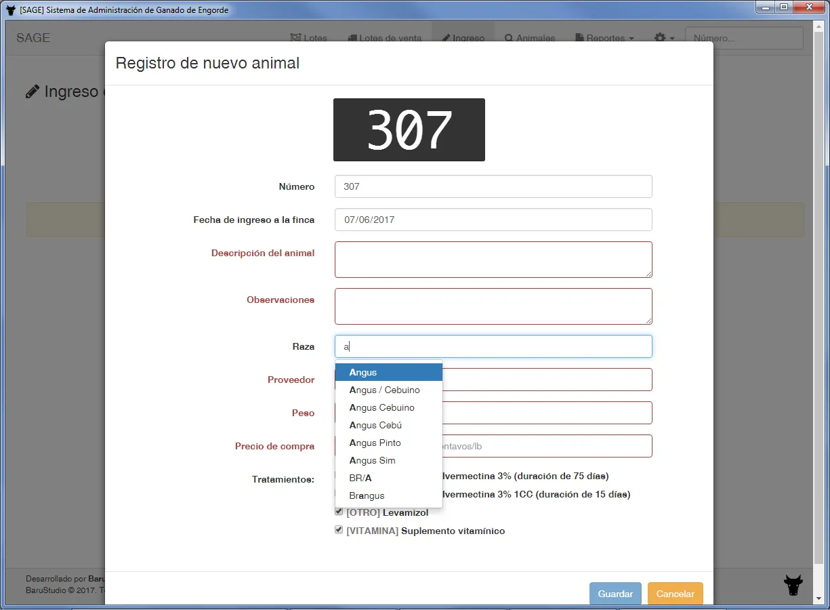Click the Lotes icon in navbar
The width and height of the screenshot is (830, 610).
[x=295, y=38]
